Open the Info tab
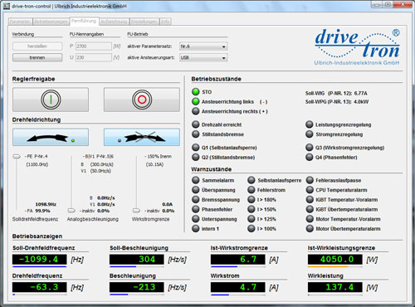Image resolution: width=415 pixels, height=307 pixels. tap(165, 22)
